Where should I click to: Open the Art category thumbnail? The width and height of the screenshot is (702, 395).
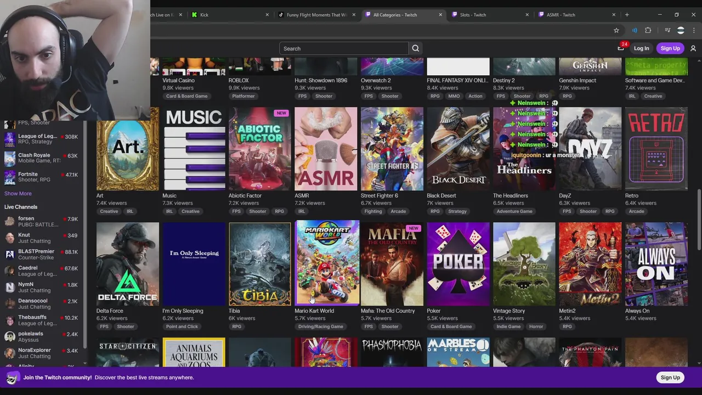pos(128,149)
